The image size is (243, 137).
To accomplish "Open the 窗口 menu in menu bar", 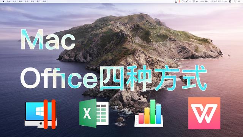I will tap(38, 2).
